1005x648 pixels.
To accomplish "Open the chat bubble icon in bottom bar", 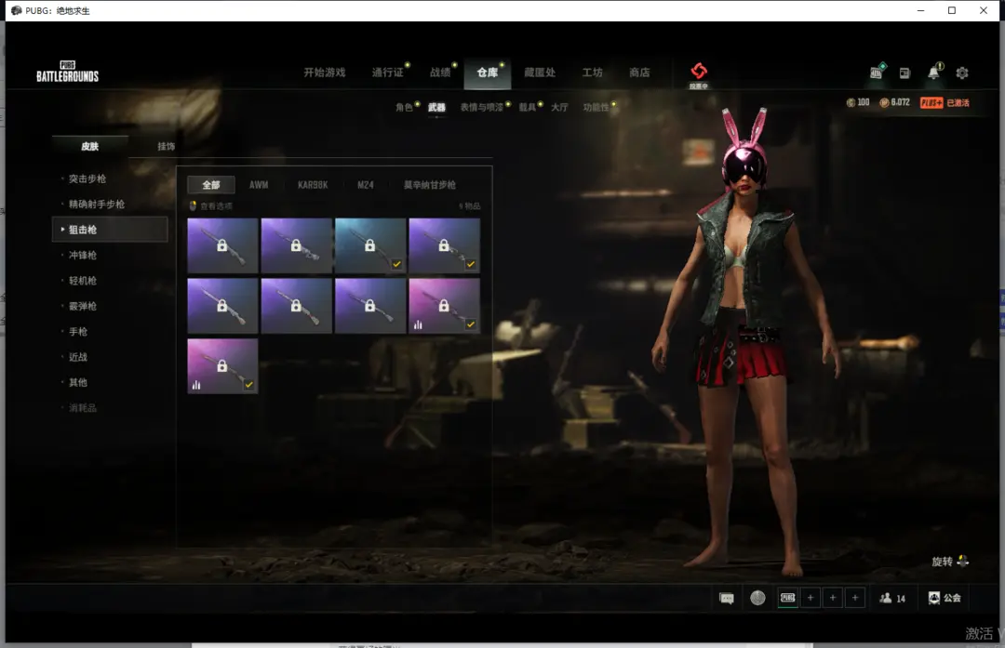I will tap(727, 598).
